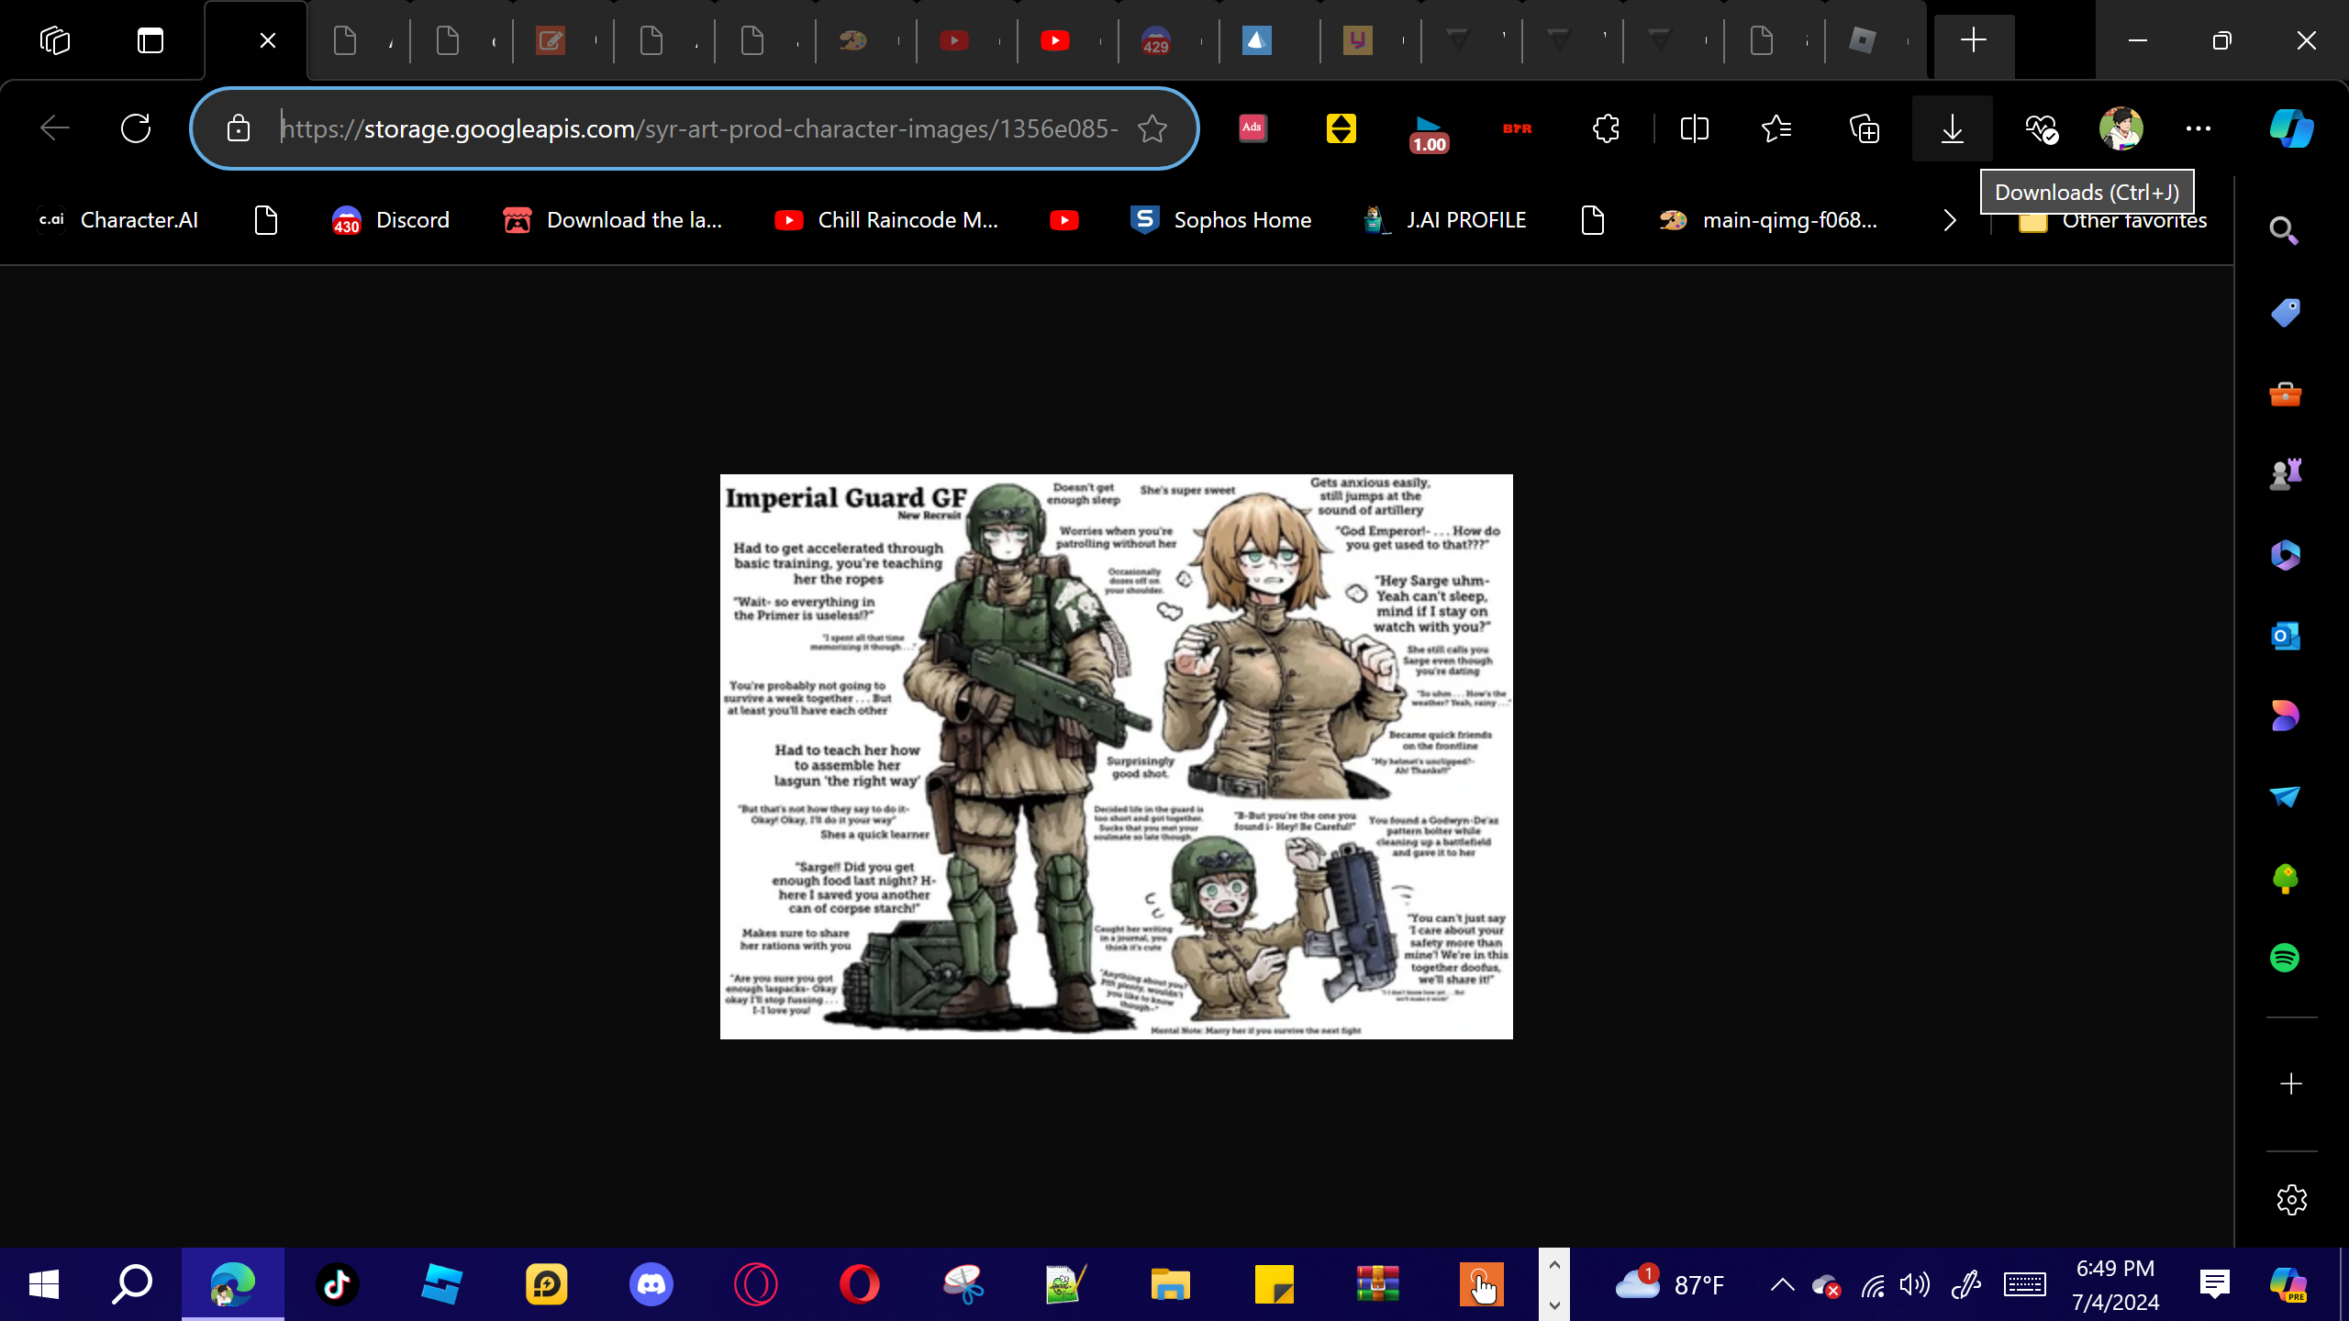2349x1321 pixels.
Task: Reload the current page
Action: [136, 128]
